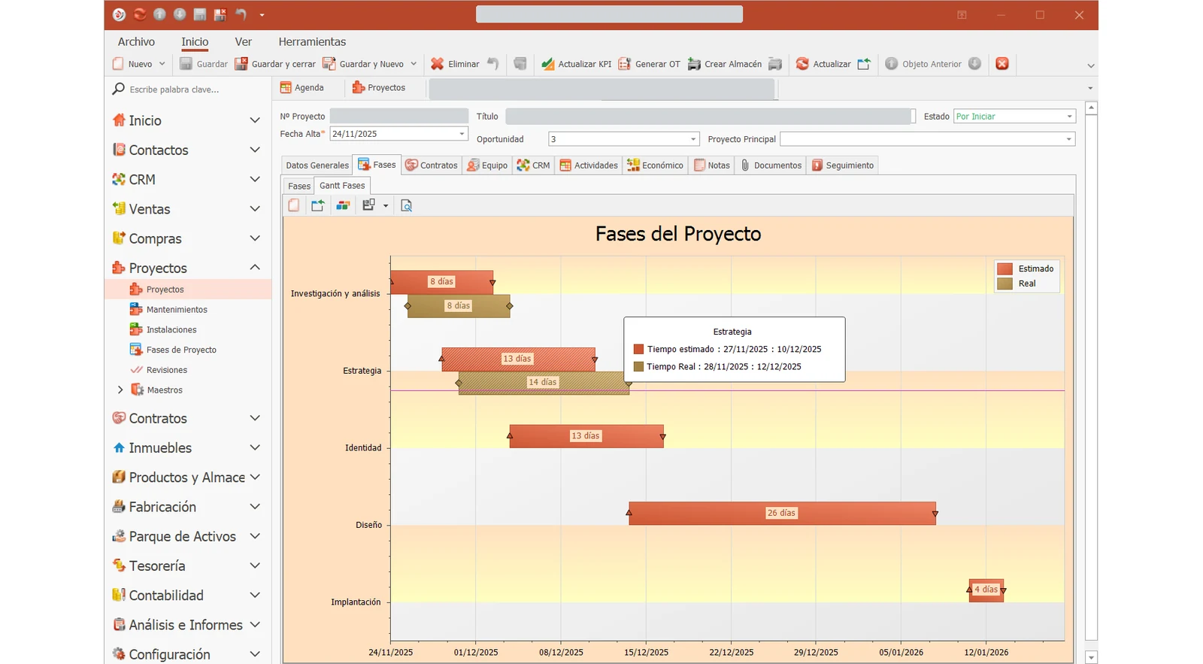Screen dimensions: 1203x664
Task: Open the Herramientas menu
Action: pyautogui.click(x=312, y=42)
